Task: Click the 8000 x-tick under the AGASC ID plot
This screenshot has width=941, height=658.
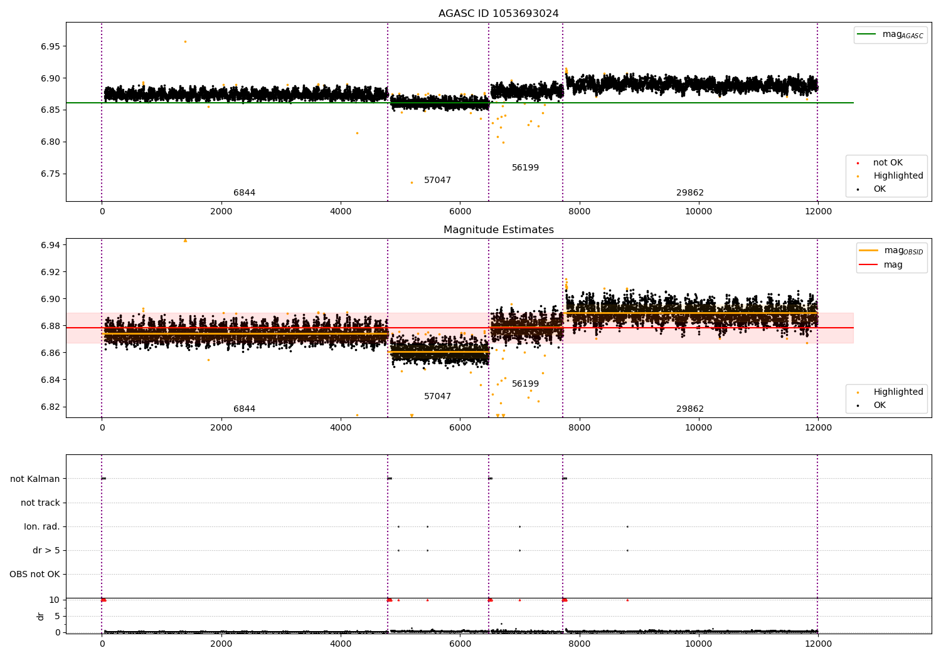Action: 580,211
